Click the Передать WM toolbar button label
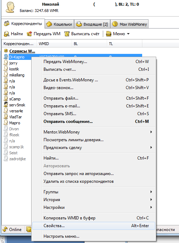The height and width of the screenshot is (243, 179). click(x=47, y=33)
